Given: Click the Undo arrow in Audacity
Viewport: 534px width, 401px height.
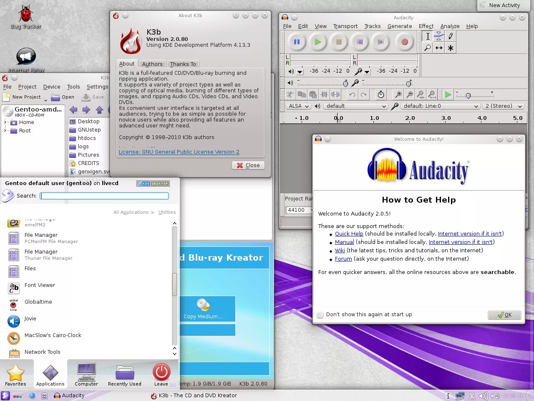Looking at the screenshot, I should tap(352, 95).
